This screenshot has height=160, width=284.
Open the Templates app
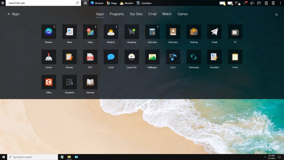(x=214, y=57)
